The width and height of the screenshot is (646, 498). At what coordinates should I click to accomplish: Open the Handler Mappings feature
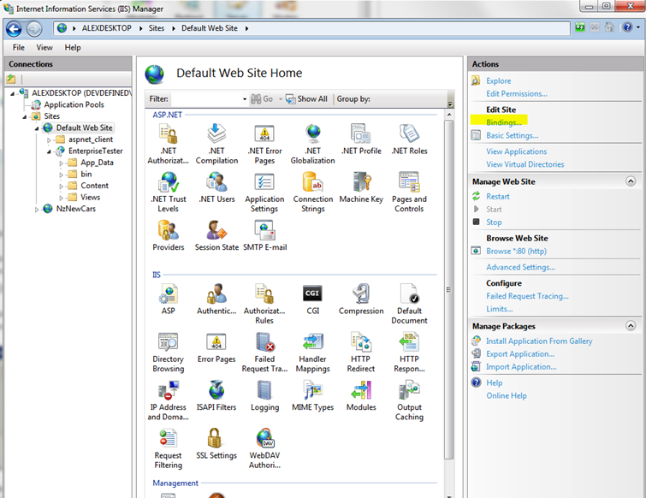pyautogui.click(x=312, y=350)
